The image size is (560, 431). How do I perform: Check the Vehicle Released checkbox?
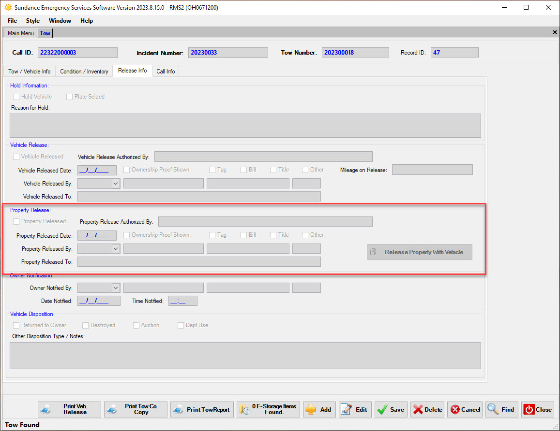[x=16, y=157]
